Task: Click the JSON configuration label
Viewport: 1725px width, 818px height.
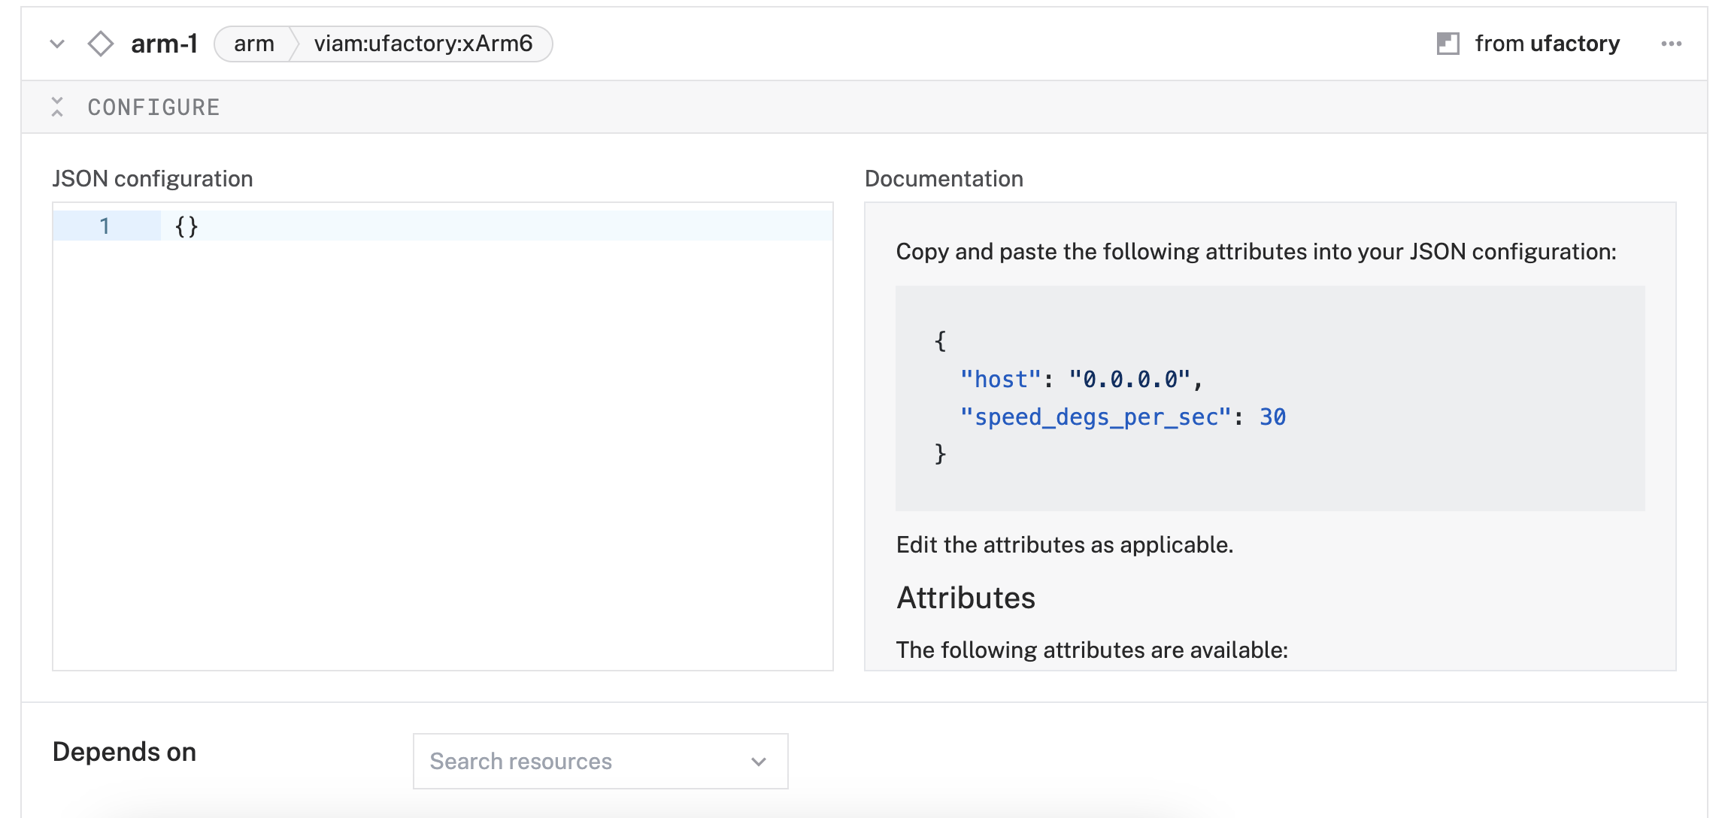Action: pyautogui.click(x=153, y=179)
